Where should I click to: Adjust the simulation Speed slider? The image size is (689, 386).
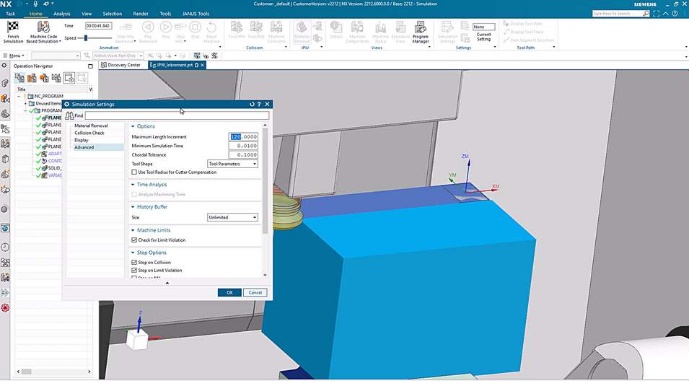[86, 38]
